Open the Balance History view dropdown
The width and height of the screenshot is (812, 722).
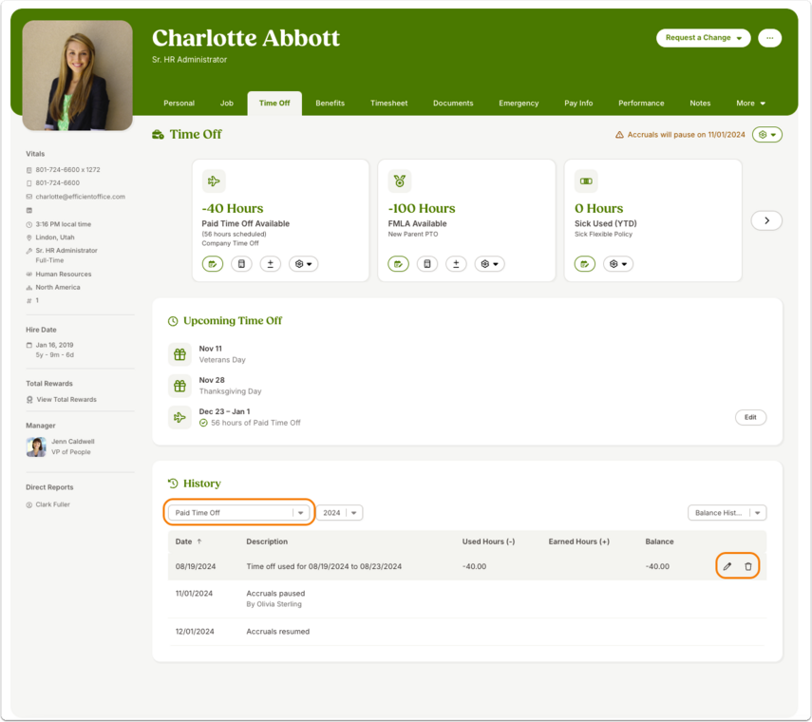pos(727,513)
